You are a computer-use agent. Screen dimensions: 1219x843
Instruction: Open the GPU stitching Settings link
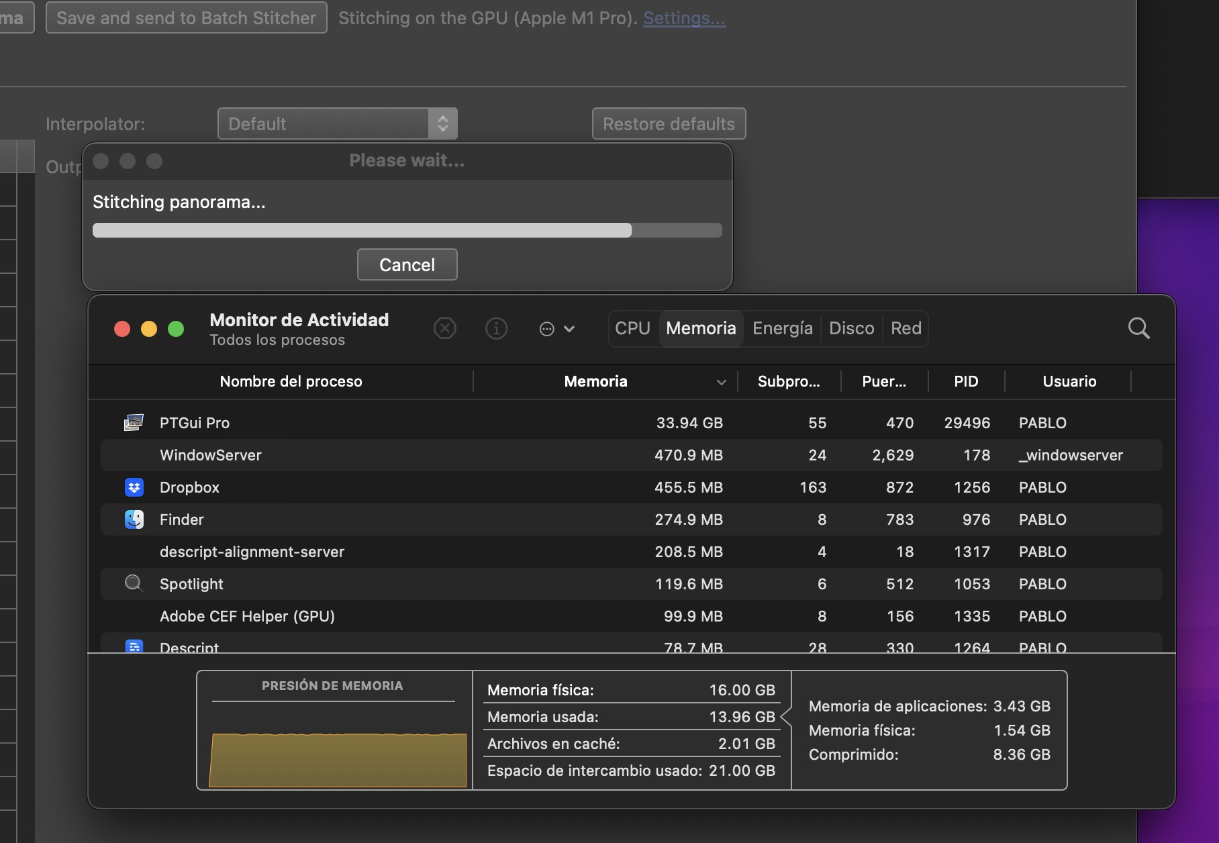pos(684,18)
